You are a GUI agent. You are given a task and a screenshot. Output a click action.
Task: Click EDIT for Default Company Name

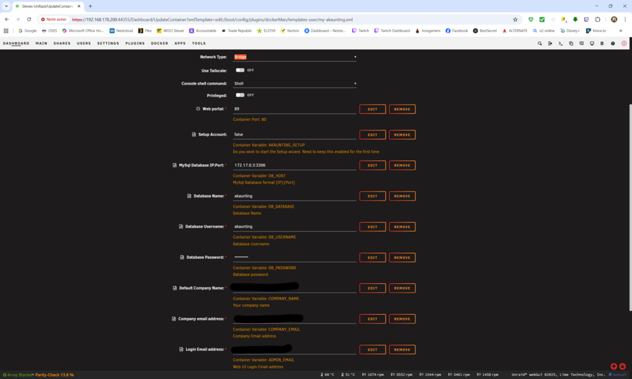click(372, 288)
